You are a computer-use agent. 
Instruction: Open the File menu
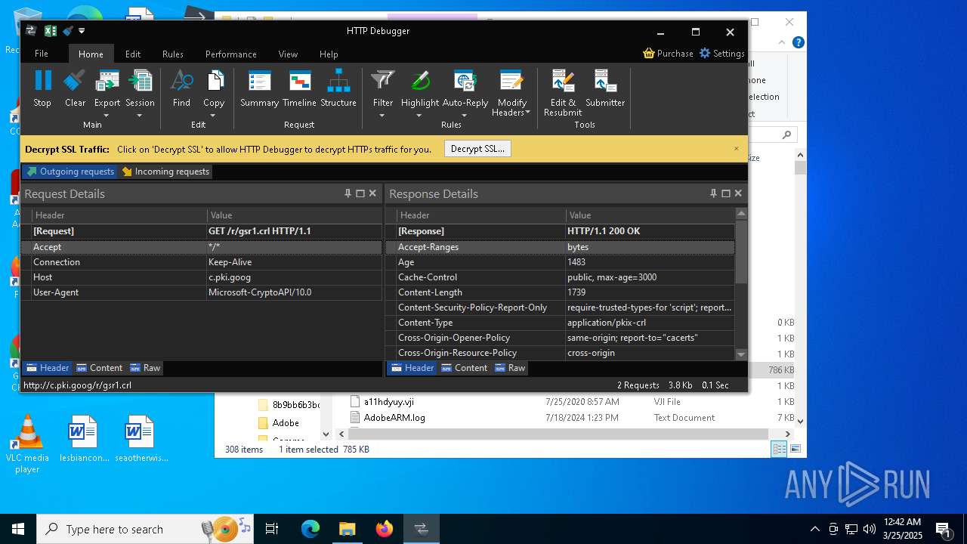(42, 54)
